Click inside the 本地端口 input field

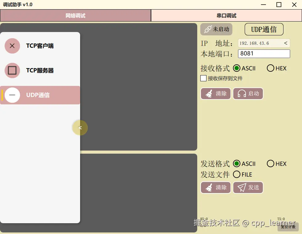point(263,54)
